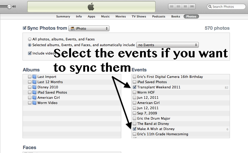Open the iPhoto source dropdown

89,28
